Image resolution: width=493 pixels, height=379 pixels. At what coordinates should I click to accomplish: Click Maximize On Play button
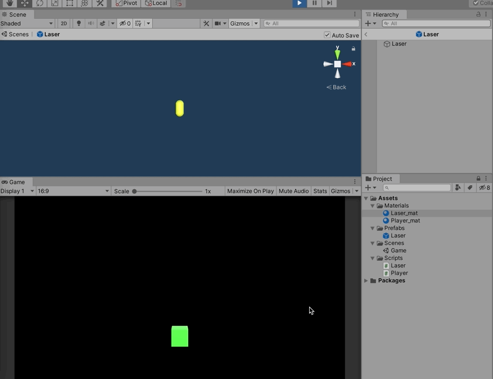click(250, 190)
